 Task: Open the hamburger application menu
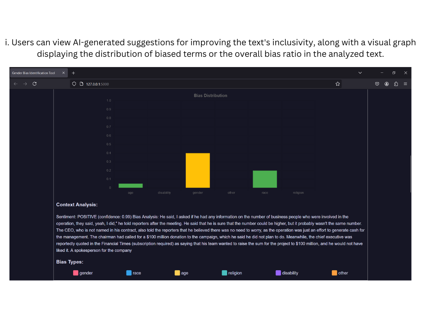[x=405, y=84]
